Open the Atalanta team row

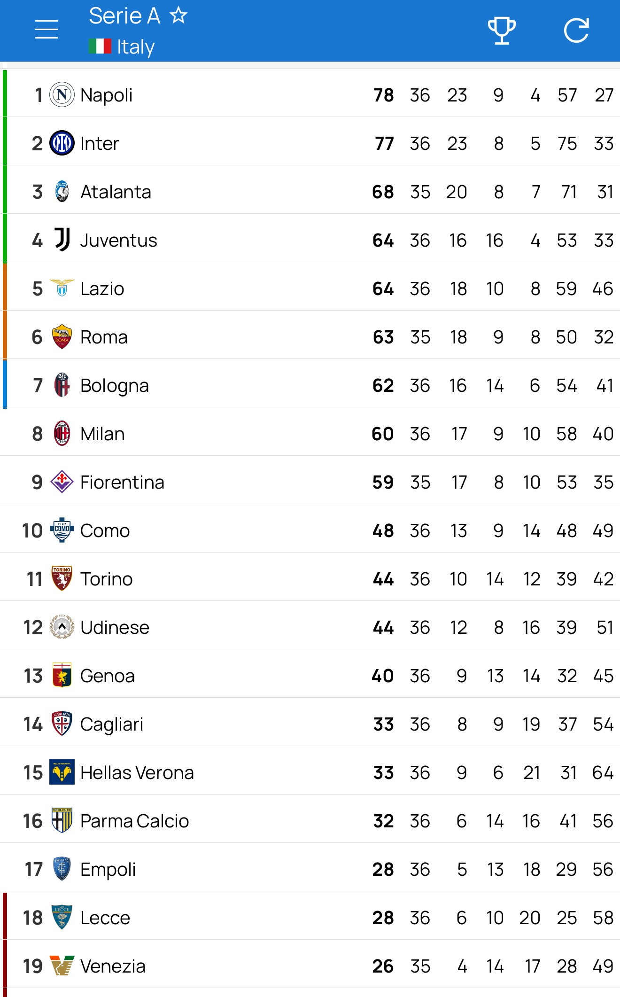point(116,192)
